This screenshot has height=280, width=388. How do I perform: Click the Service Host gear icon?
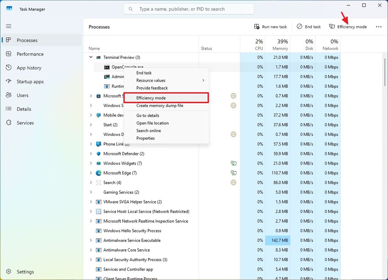[99, 211]
